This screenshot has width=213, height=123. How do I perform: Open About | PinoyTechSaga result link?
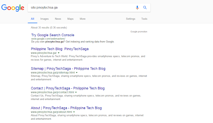(x=66, y=108)
